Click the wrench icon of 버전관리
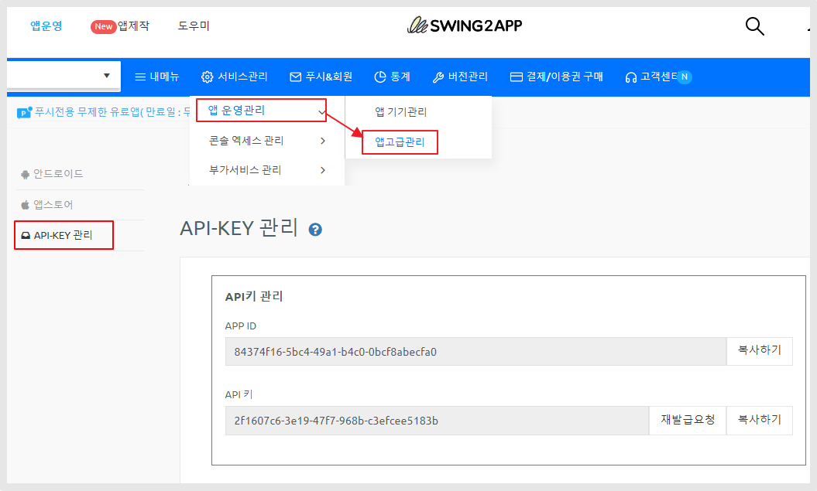 (438, 77)
